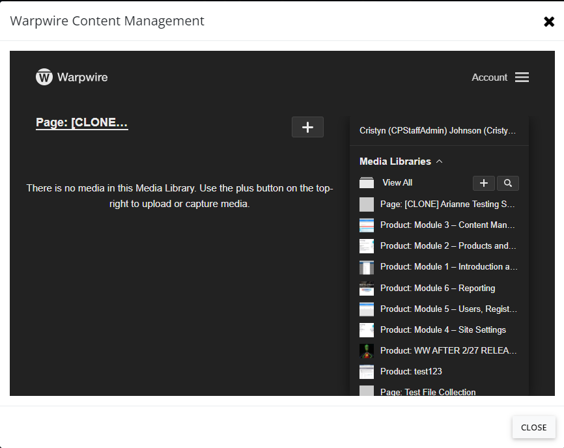Open Page: Test File Collection library
The width and height of the screenshot is (564, 448).
[x=428, y=392]
